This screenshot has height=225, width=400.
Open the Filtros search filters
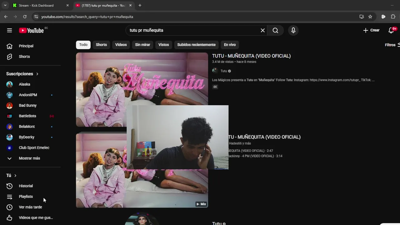coord(392,45)
